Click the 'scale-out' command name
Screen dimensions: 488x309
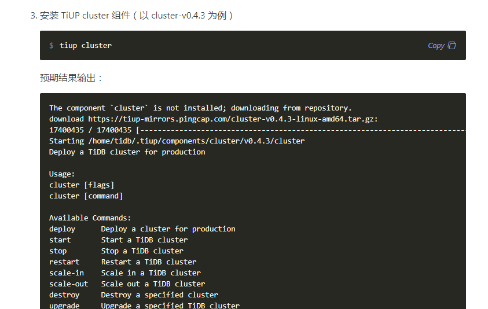tap(69, 284)
